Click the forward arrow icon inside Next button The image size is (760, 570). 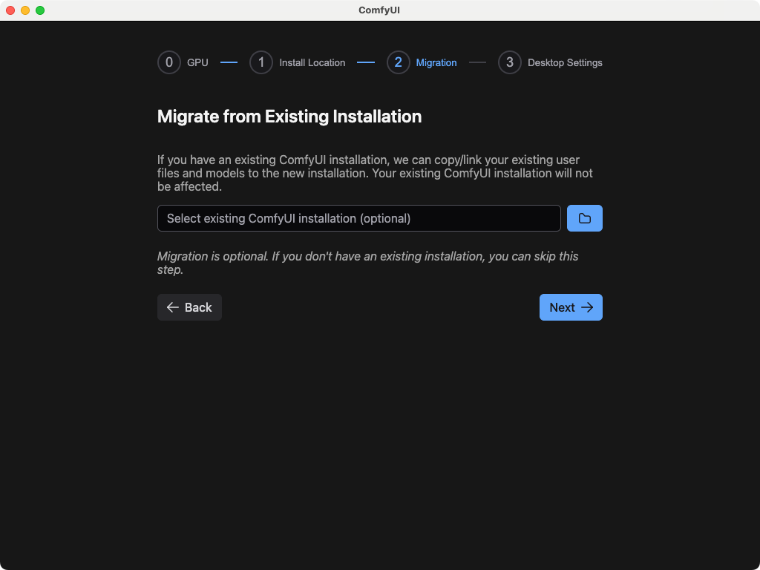(587, 307)
